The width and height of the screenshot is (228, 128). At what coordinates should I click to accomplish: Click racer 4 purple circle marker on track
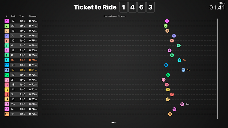pos(174,36)
